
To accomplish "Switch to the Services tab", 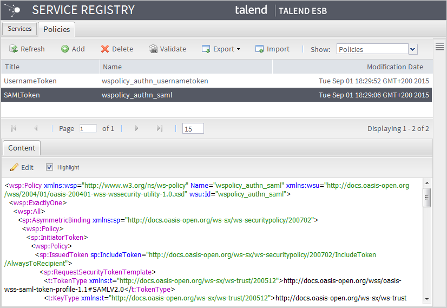I will [19, 29].
